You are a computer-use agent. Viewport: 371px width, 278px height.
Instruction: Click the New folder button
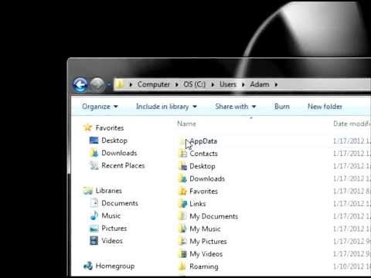coord(325,107)
